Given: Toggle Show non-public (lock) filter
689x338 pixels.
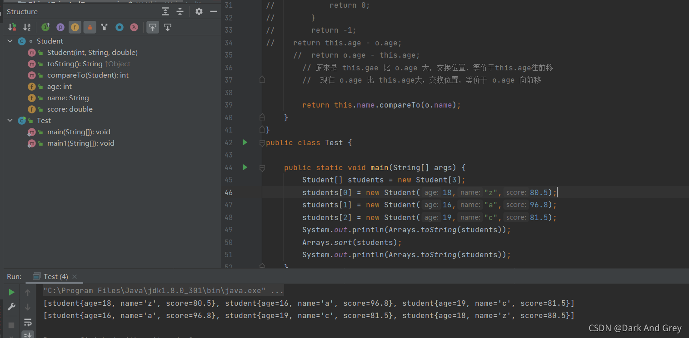Looking at the screenshot, I should coord(90,27).
